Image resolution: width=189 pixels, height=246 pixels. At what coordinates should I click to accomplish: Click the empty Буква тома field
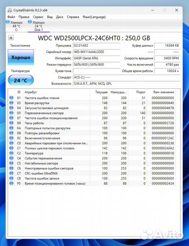tap(96, 71)
